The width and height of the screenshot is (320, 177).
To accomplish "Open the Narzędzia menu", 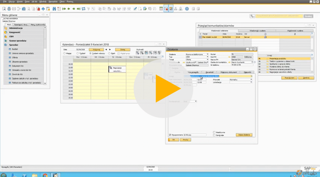I will click(53, 2).
